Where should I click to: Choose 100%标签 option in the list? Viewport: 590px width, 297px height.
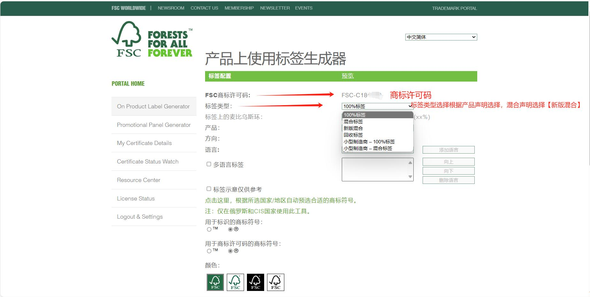378,115
